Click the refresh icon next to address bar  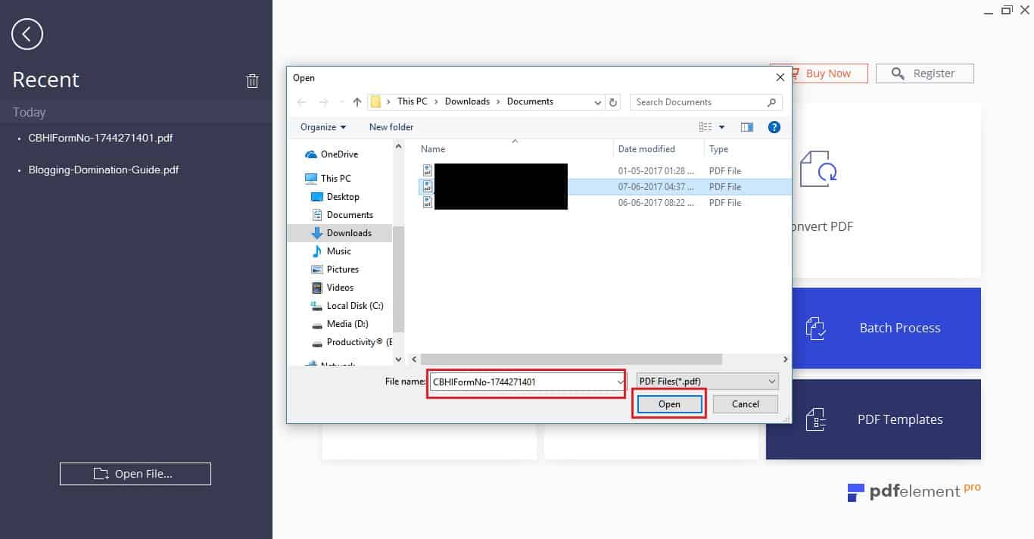point(614,102)
